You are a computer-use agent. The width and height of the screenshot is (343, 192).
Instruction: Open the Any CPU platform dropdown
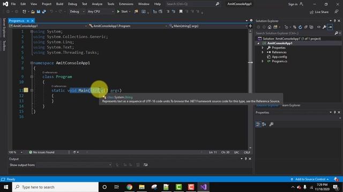pyautogui.click(x=100, y=12)
